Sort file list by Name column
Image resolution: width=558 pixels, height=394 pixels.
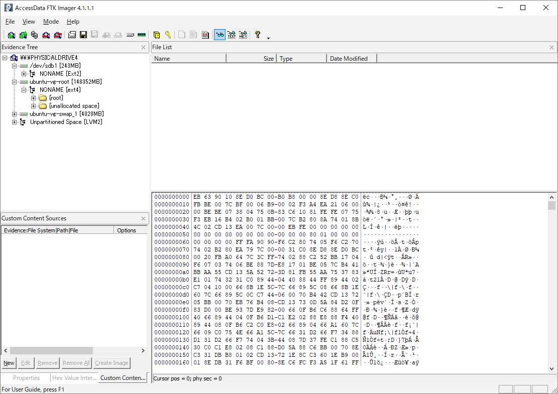[x=189, y=59]
